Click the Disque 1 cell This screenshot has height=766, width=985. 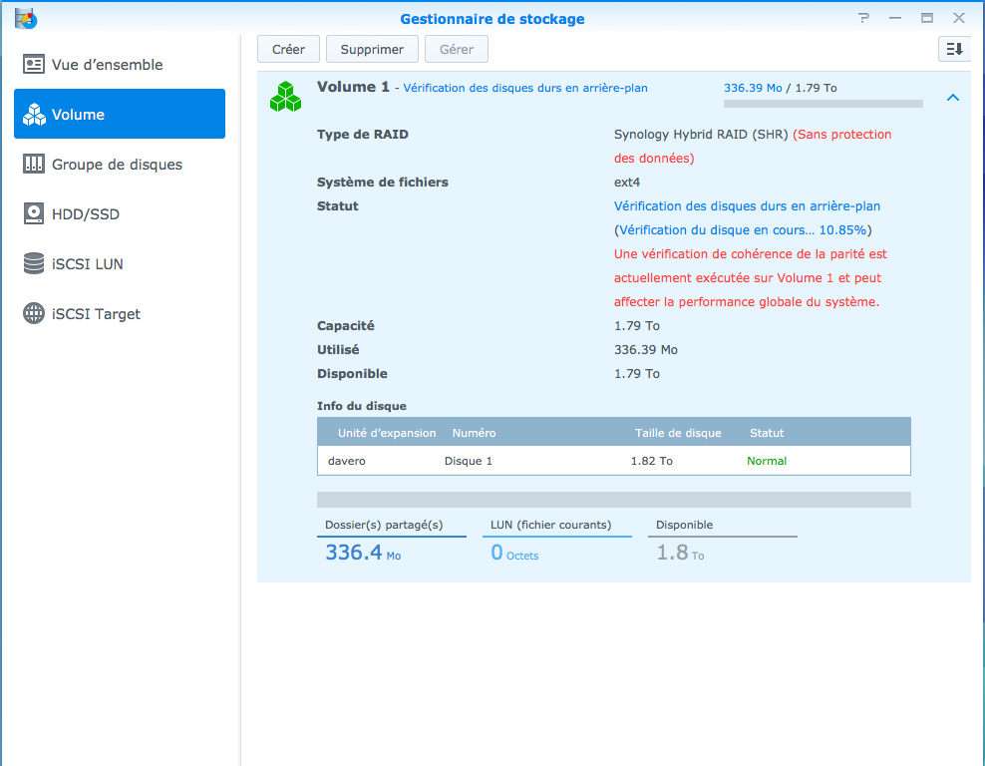tap(468, 461)
